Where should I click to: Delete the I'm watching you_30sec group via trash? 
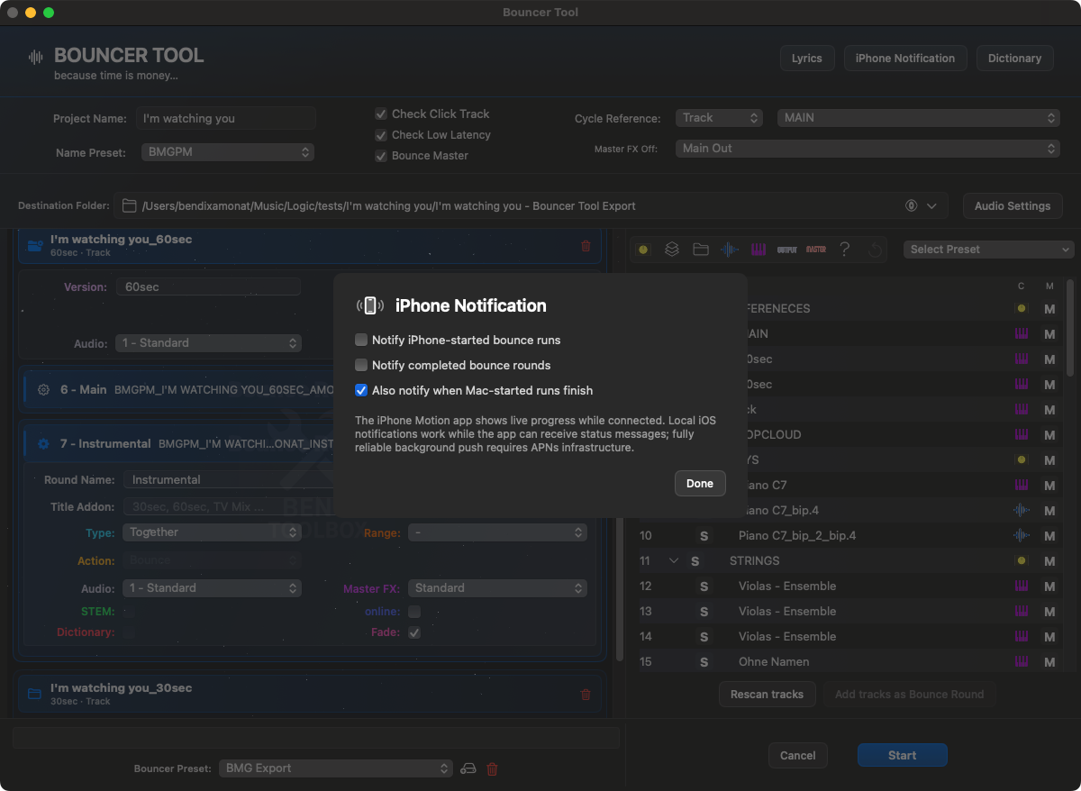coord(586,694)
